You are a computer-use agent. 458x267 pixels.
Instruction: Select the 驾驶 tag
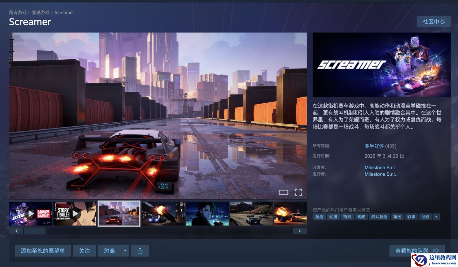tap(361, 217)
